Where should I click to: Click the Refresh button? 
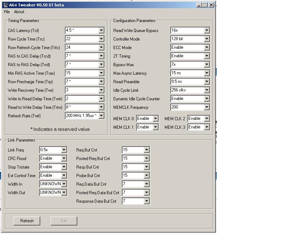(27, 221)
